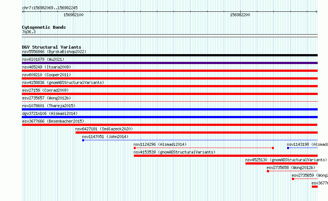Click the thin blue nsv1147051 variant line

201,140
